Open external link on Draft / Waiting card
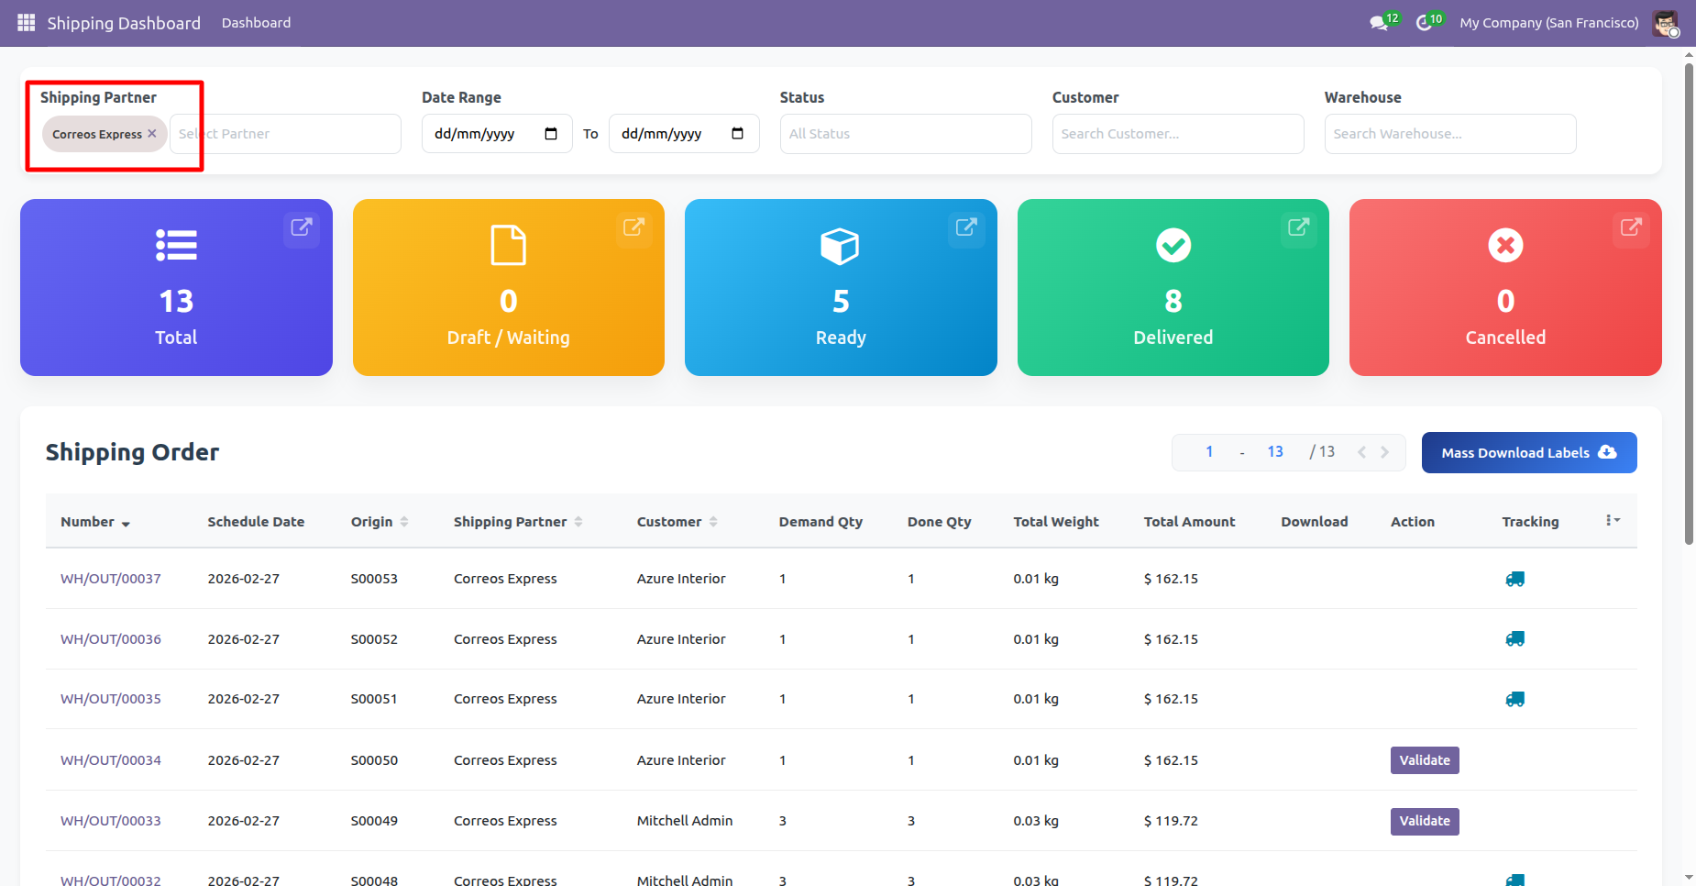This screenshot has height=886, width=1696. coord(633,227)
